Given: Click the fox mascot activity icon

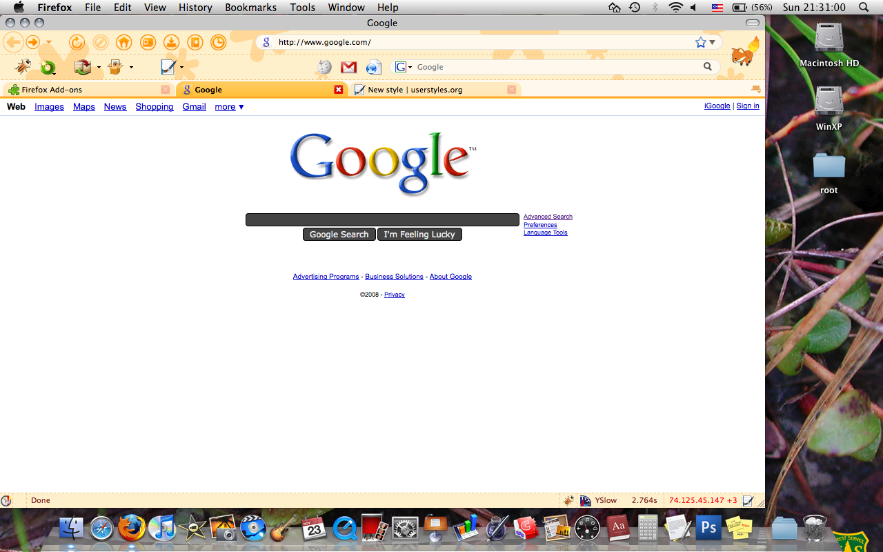Looking at the screenshot, I should 745,52.
